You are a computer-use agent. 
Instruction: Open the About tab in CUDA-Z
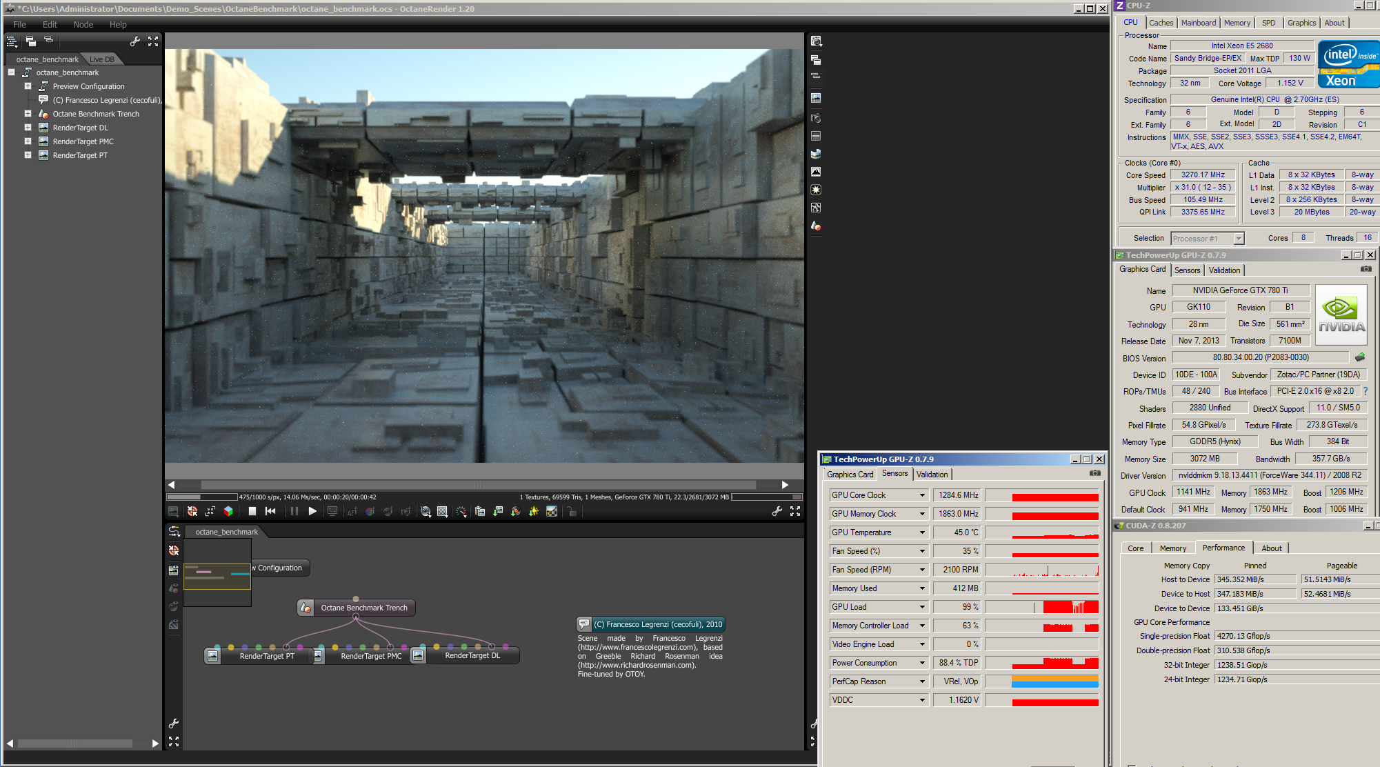[1271, 548]
